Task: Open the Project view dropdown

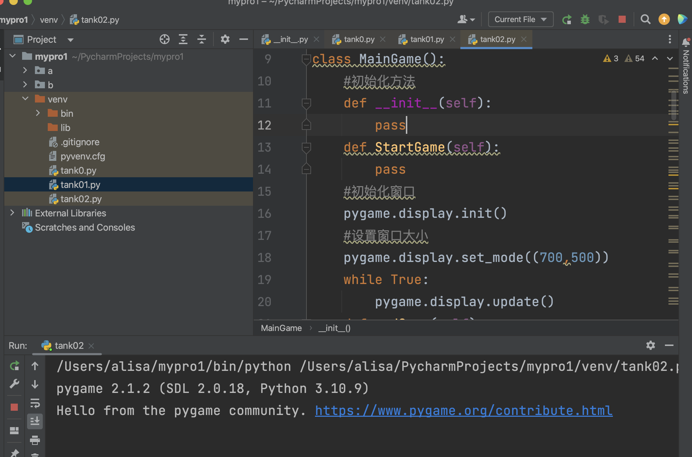Action: 71,40
